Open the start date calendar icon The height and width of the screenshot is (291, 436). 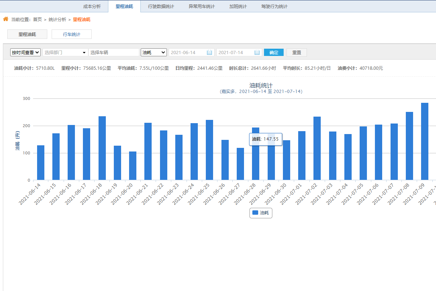click(x=209, y=53)
